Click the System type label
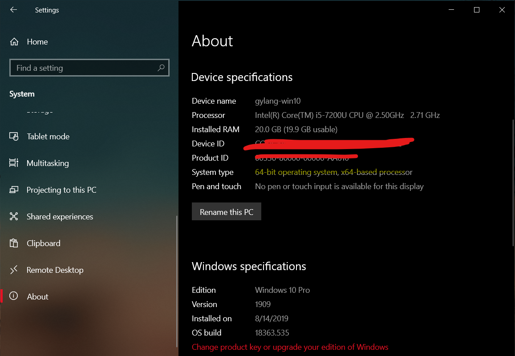515x356 pixels. coord(212,172)
